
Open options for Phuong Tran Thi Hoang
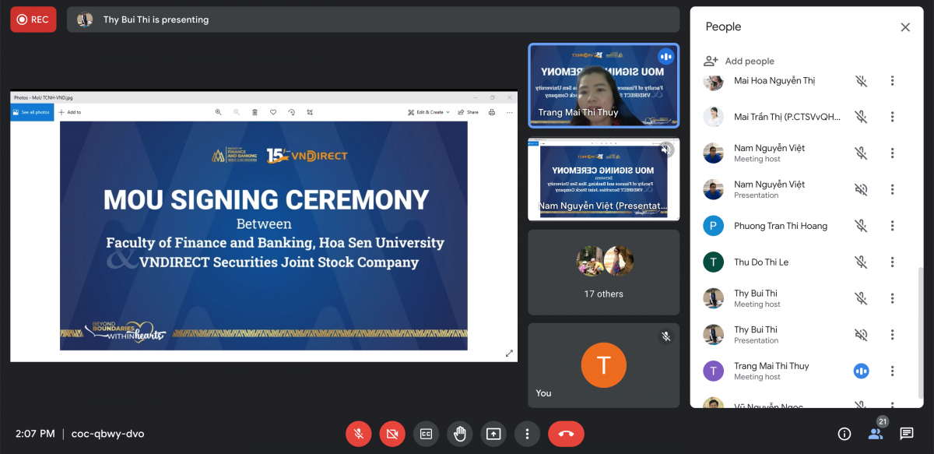(892, 226)
